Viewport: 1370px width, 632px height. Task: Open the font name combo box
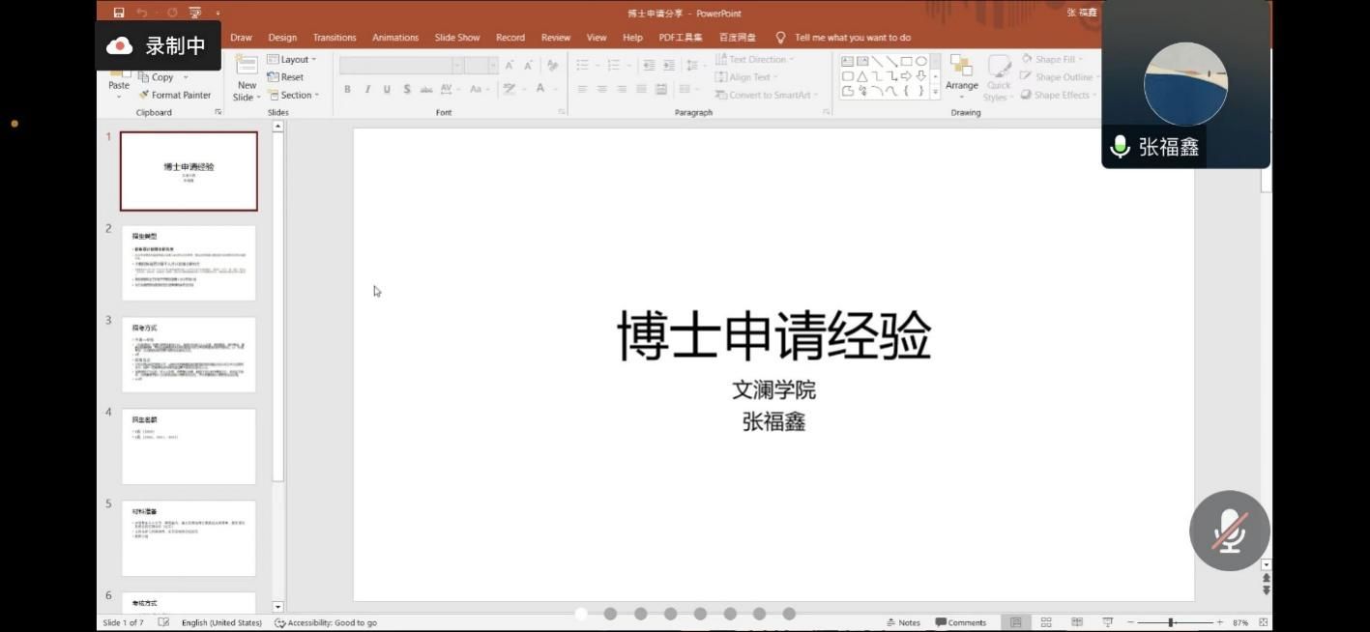tap(401, 66)
